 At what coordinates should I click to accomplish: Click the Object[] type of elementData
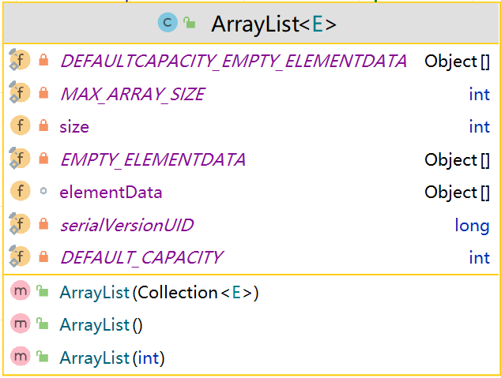pos(457,192)
